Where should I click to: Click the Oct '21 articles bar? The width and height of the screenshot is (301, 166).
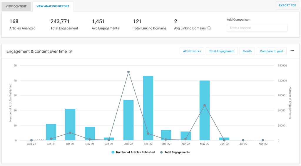[x=70, y=125]
